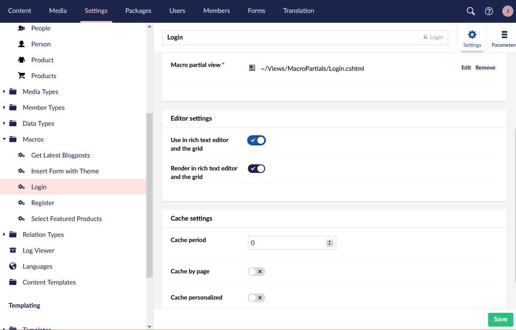Click Remove for the macro partial view
This screenshot has width=516, height=330.
485,68
